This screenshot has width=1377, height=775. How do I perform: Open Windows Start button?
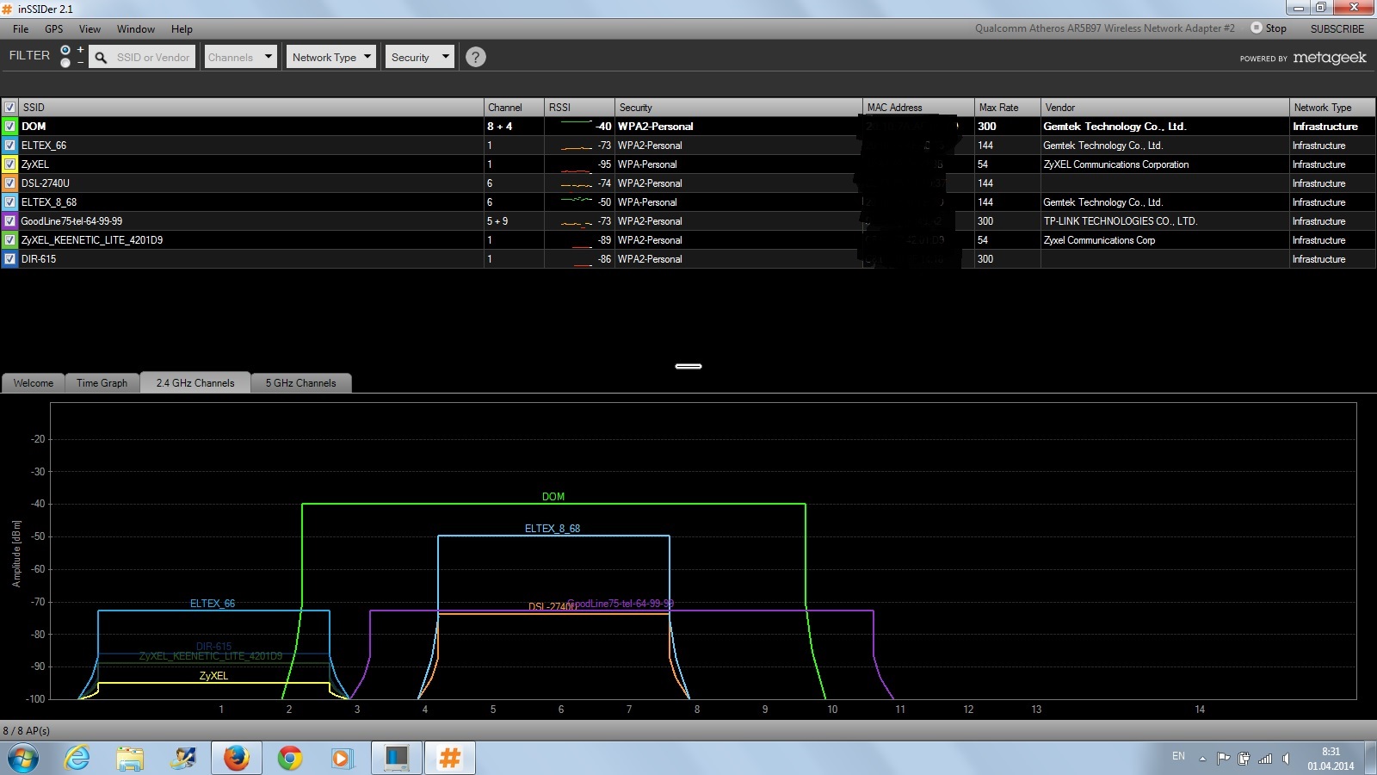(x=23, y=759)
